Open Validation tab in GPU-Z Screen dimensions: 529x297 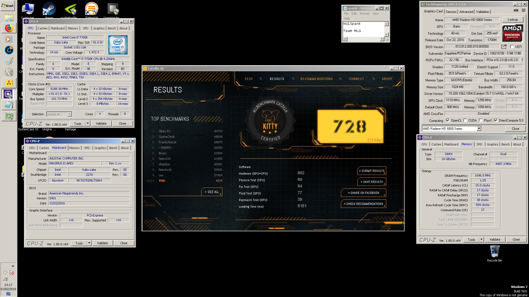click(483, 12)
